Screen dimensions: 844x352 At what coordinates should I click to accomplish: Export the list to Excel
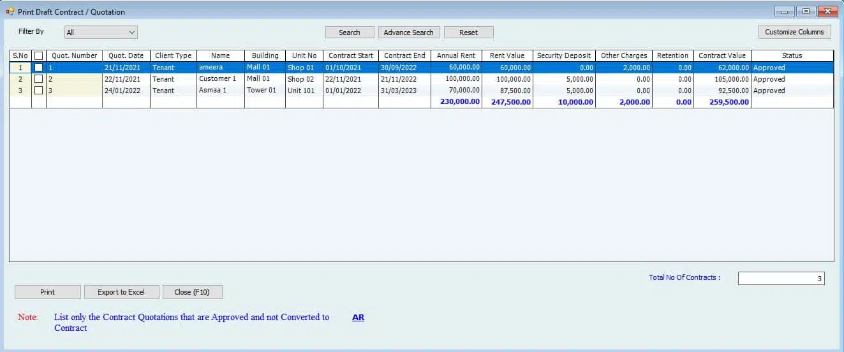coord(121,292)
